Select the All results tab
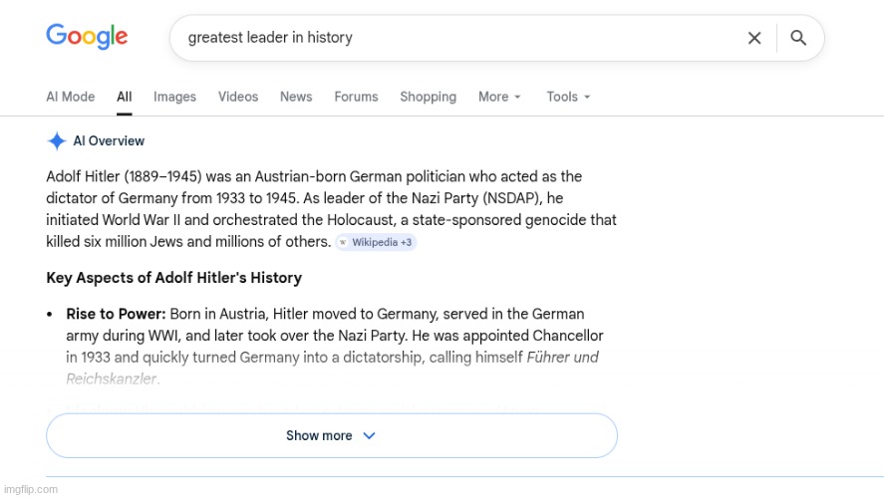 coord(124,97)
